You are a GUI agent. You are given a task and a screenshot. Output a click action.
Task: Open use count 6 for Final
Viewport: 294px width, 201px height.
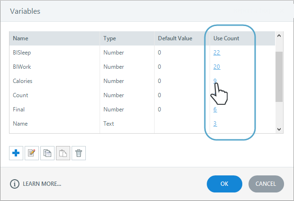215,110
